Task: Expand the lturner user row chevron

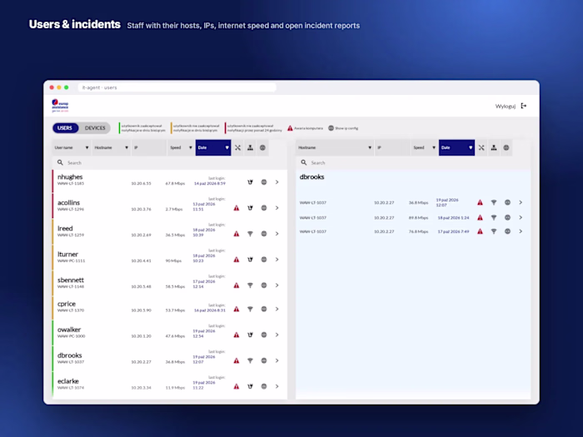Action: point(277,260)
